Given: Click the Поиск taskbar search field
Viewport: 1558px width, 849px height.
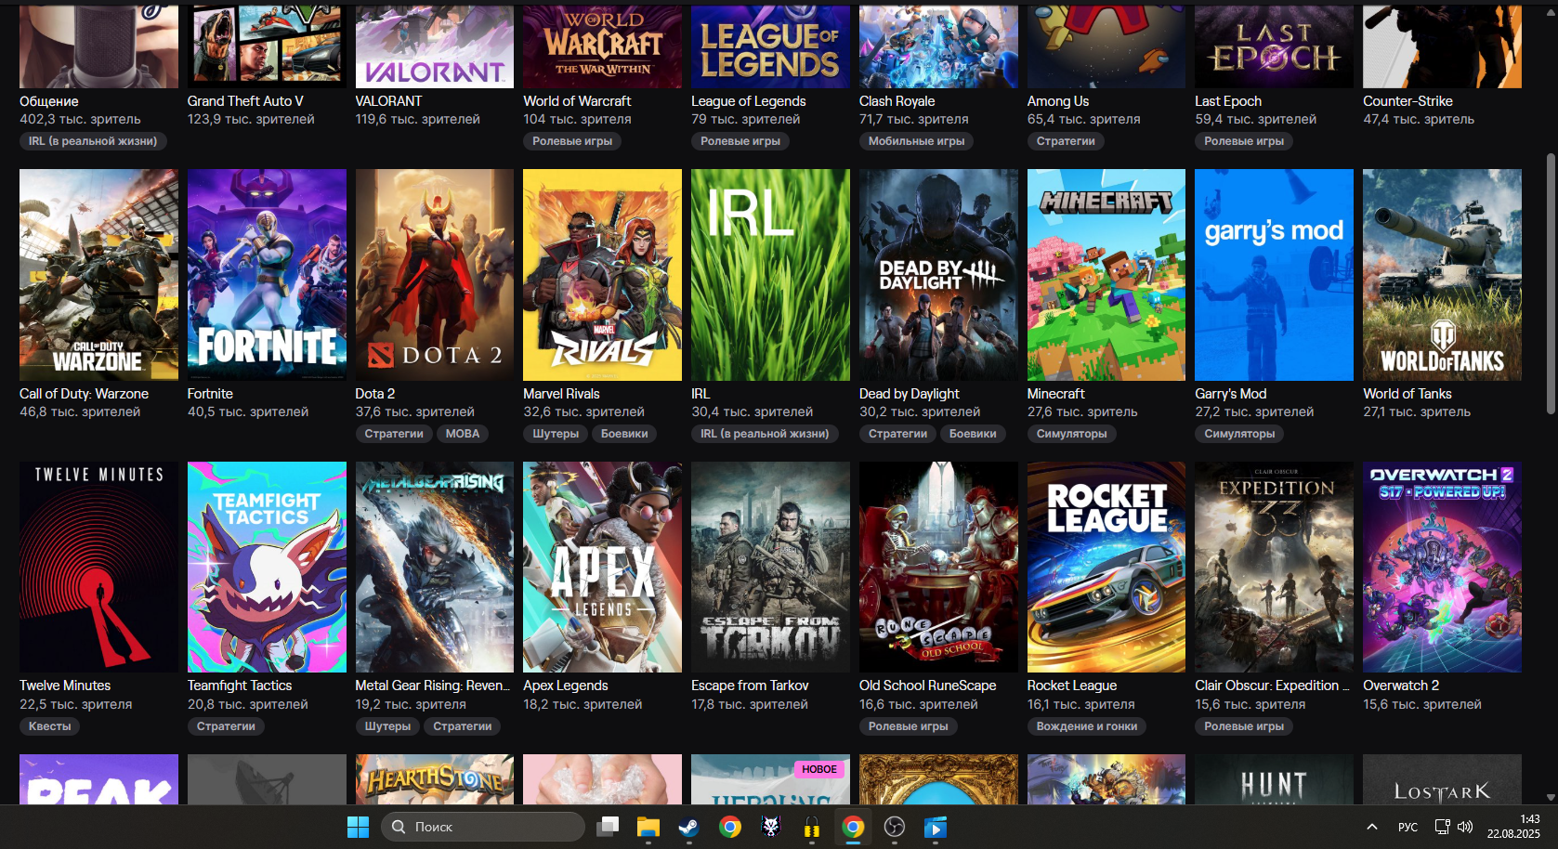Looking at the screenshot, I should click(483, 827).
